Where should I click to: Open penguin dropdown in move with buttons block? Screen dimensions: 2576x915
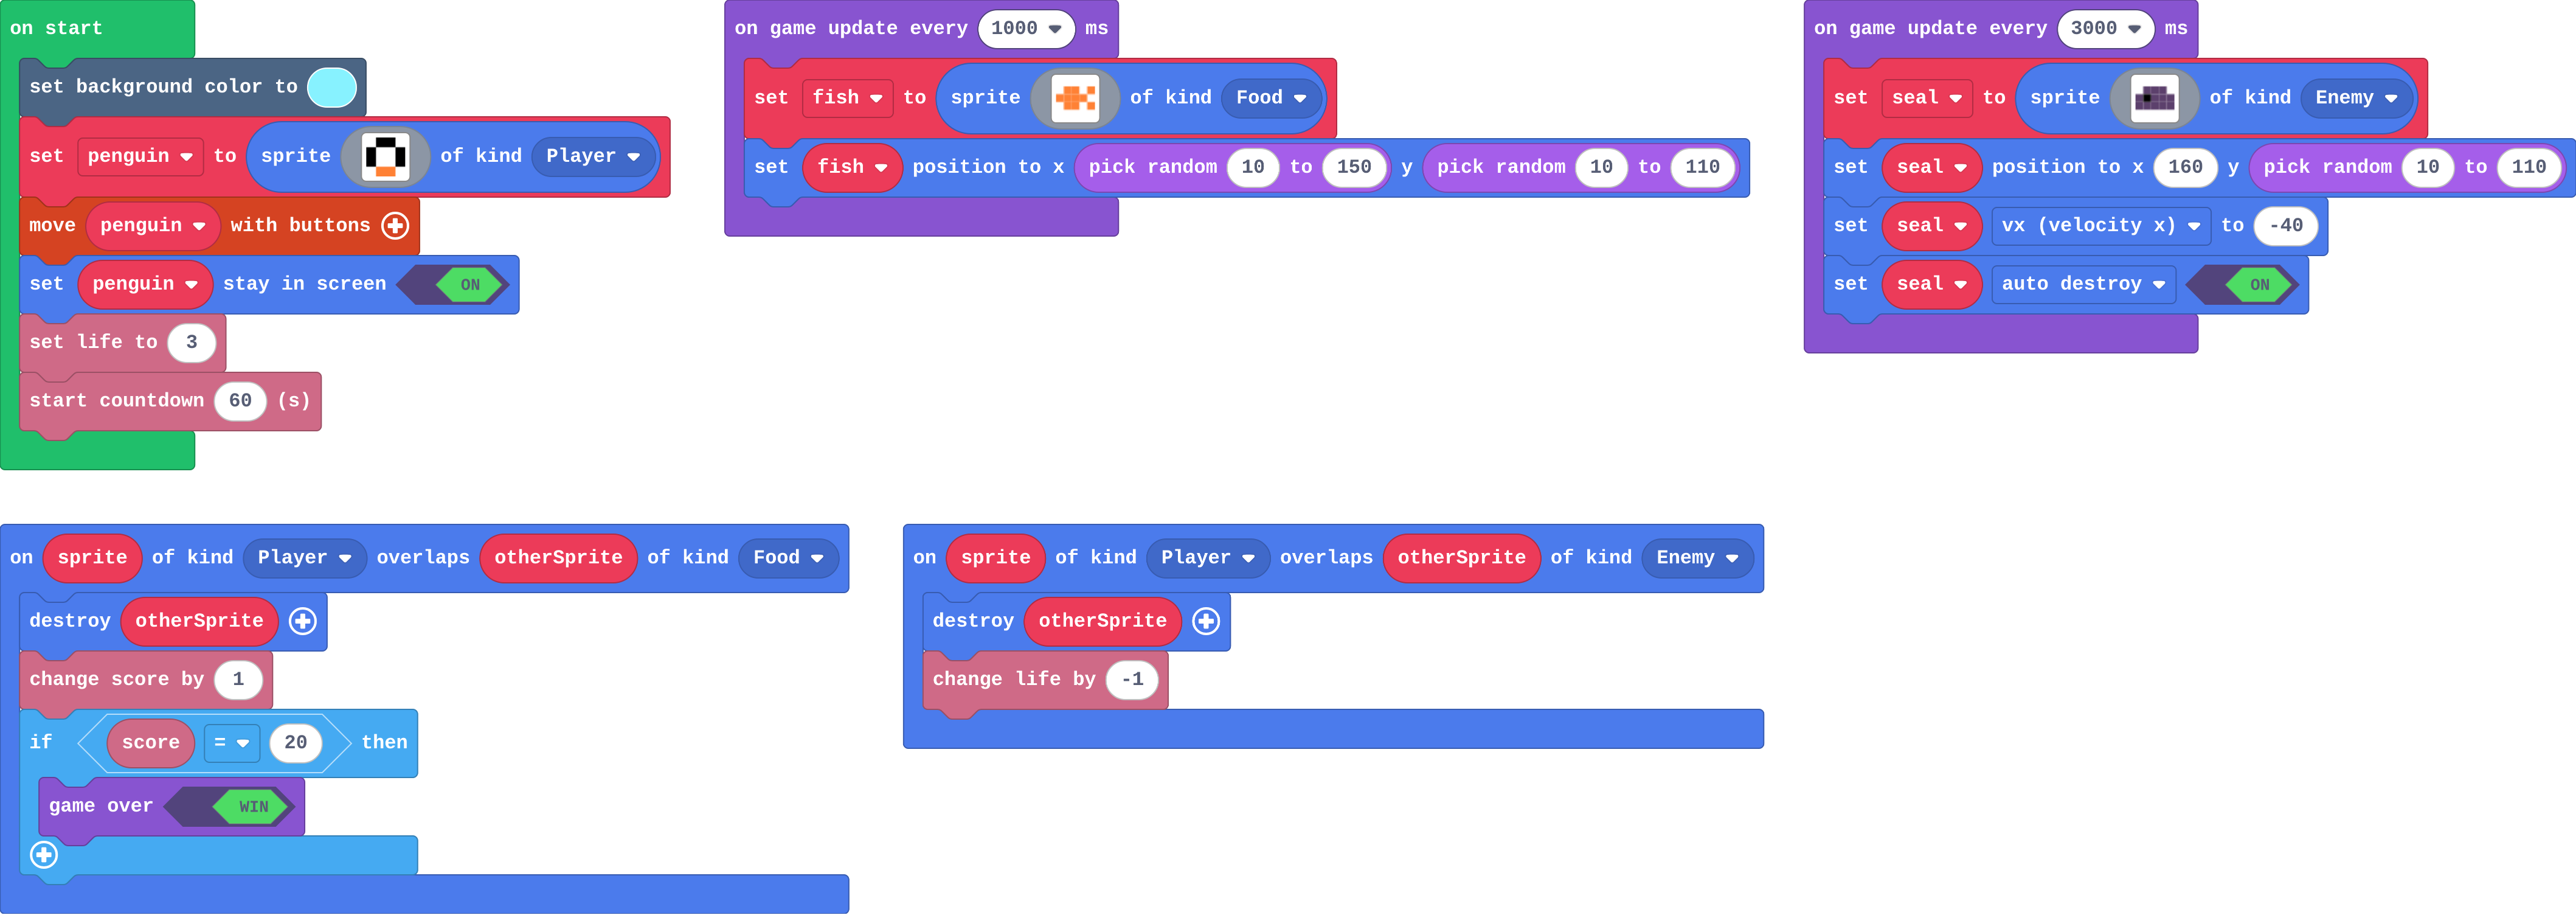[x=152, y=226]
